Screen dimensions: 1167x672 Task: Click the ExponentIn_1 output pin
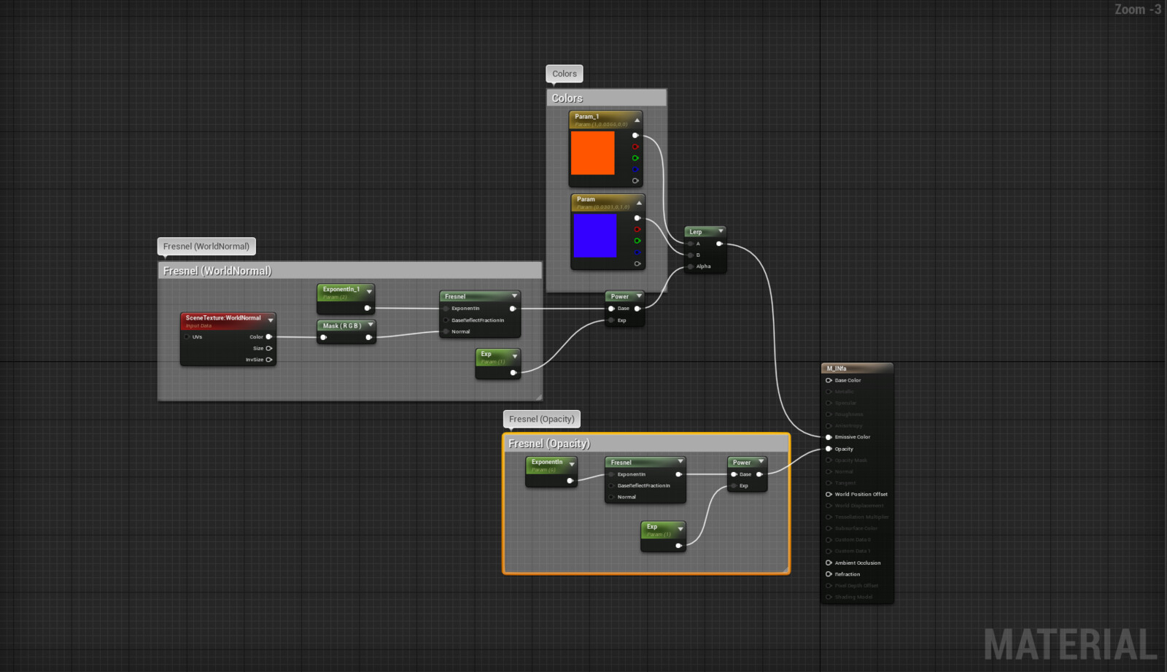point(367,308)
